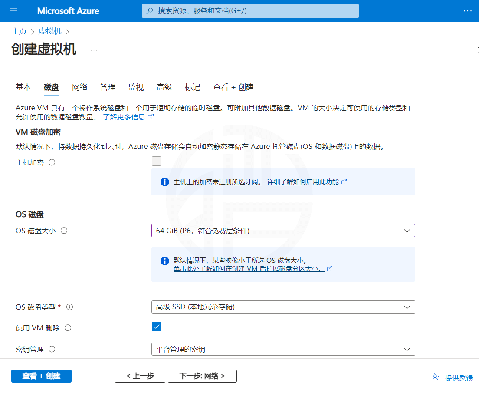Viewport: 479px width, 396px height.
Task: Click info icon beside OS 磁盘大小
Action: tap(64, 231)
